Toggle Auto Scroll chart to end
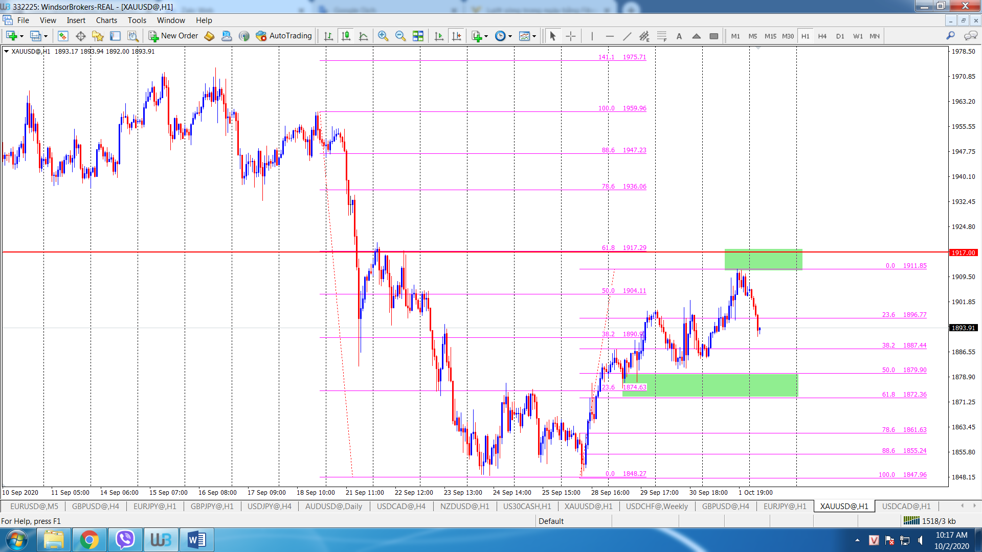 pyautogui.click(x=439, y=36)
